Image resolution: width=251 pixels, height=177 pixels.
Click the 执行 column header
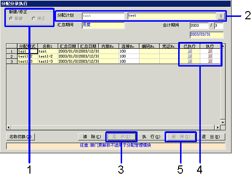(x=210, y=46)
